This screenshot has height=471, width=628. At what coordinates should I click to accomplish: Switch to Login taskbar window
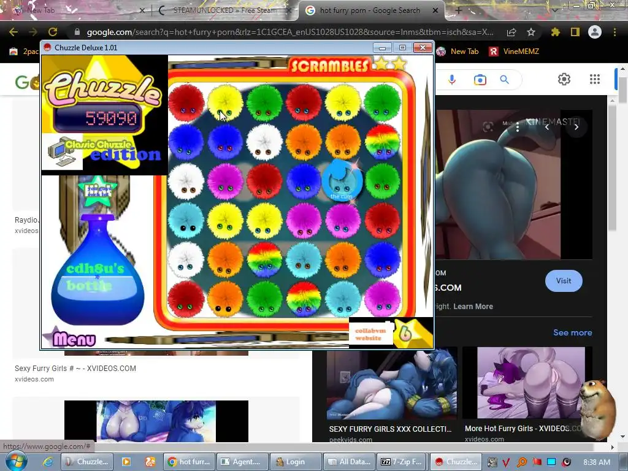[x=296, y=462]
